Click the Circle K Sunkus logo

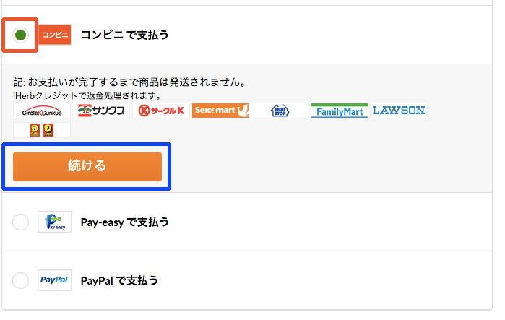[42, 111]
